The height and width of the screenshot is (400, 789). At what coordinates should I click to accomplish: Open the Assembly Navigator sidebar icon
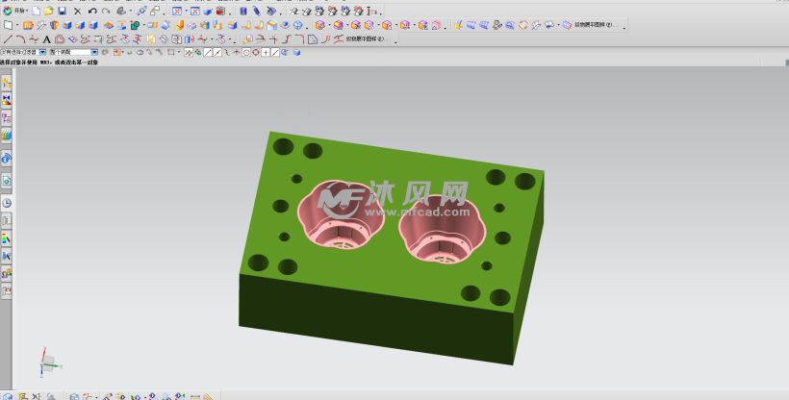[x=7, y=99]
